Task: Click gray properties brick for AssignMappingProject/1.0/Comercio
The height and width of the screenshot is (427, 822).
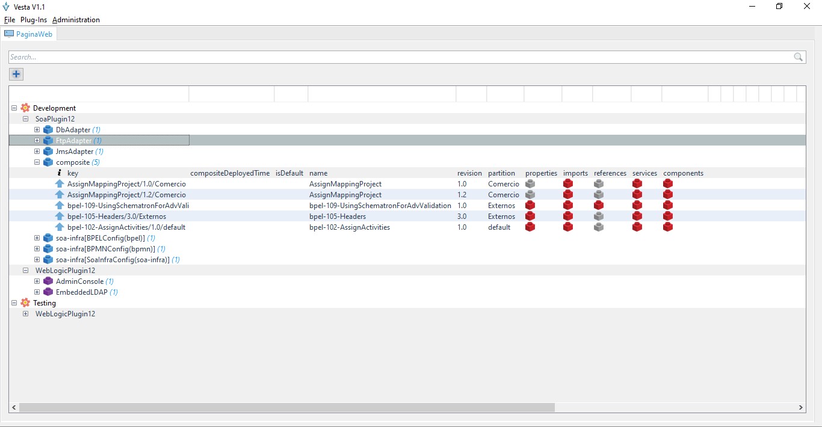Action: (530, 184)
